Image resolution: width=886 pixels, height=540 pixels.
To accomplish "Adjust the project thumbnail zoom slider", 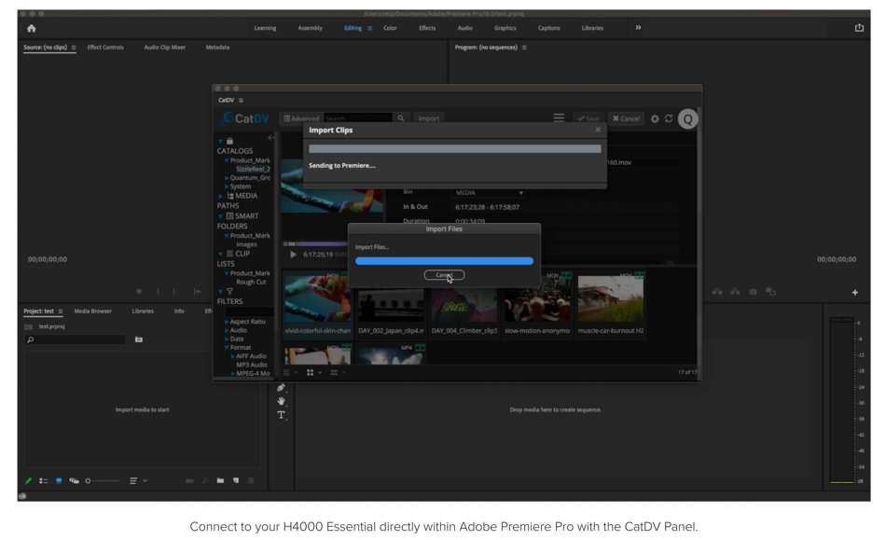I will (x=101, y=481).
